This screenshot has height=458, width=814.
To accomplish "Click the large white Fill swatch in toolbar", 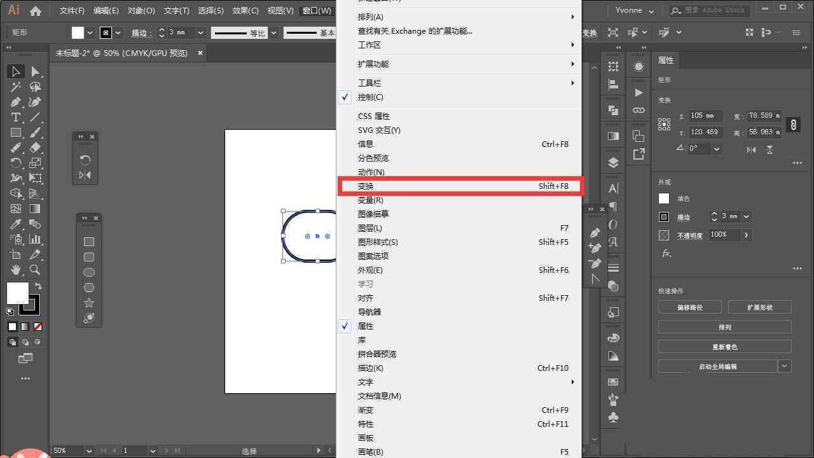I will point(17,293).
